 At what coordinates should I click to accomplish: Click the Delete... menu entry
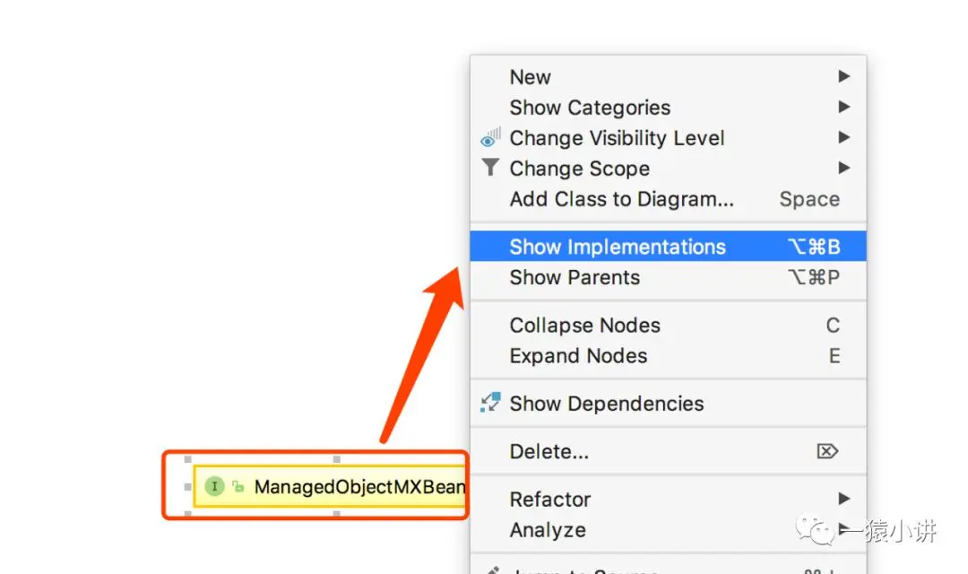[549, 451]
